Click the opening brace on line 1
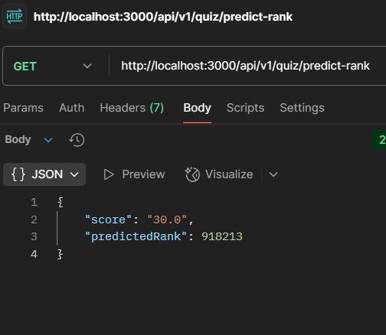 coord(61,203)
